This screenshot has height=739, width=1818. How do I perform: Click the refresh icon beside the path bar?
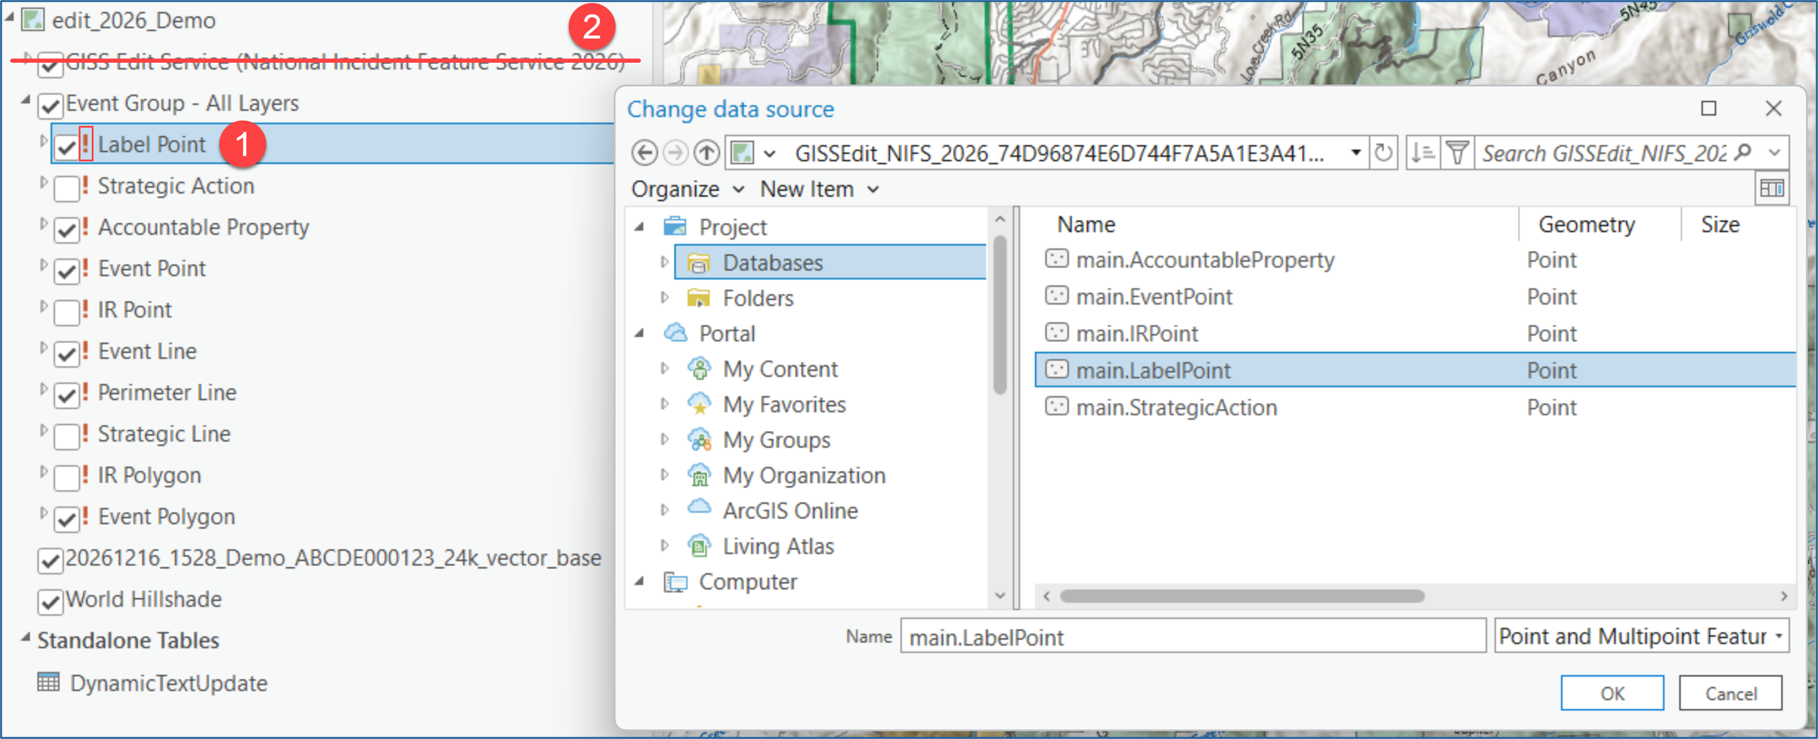(1385, 152)
